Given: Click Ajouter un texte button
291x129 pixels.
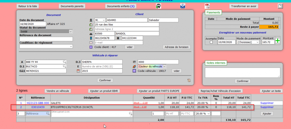Looking at the screenshot, I should tap(271, 91).
